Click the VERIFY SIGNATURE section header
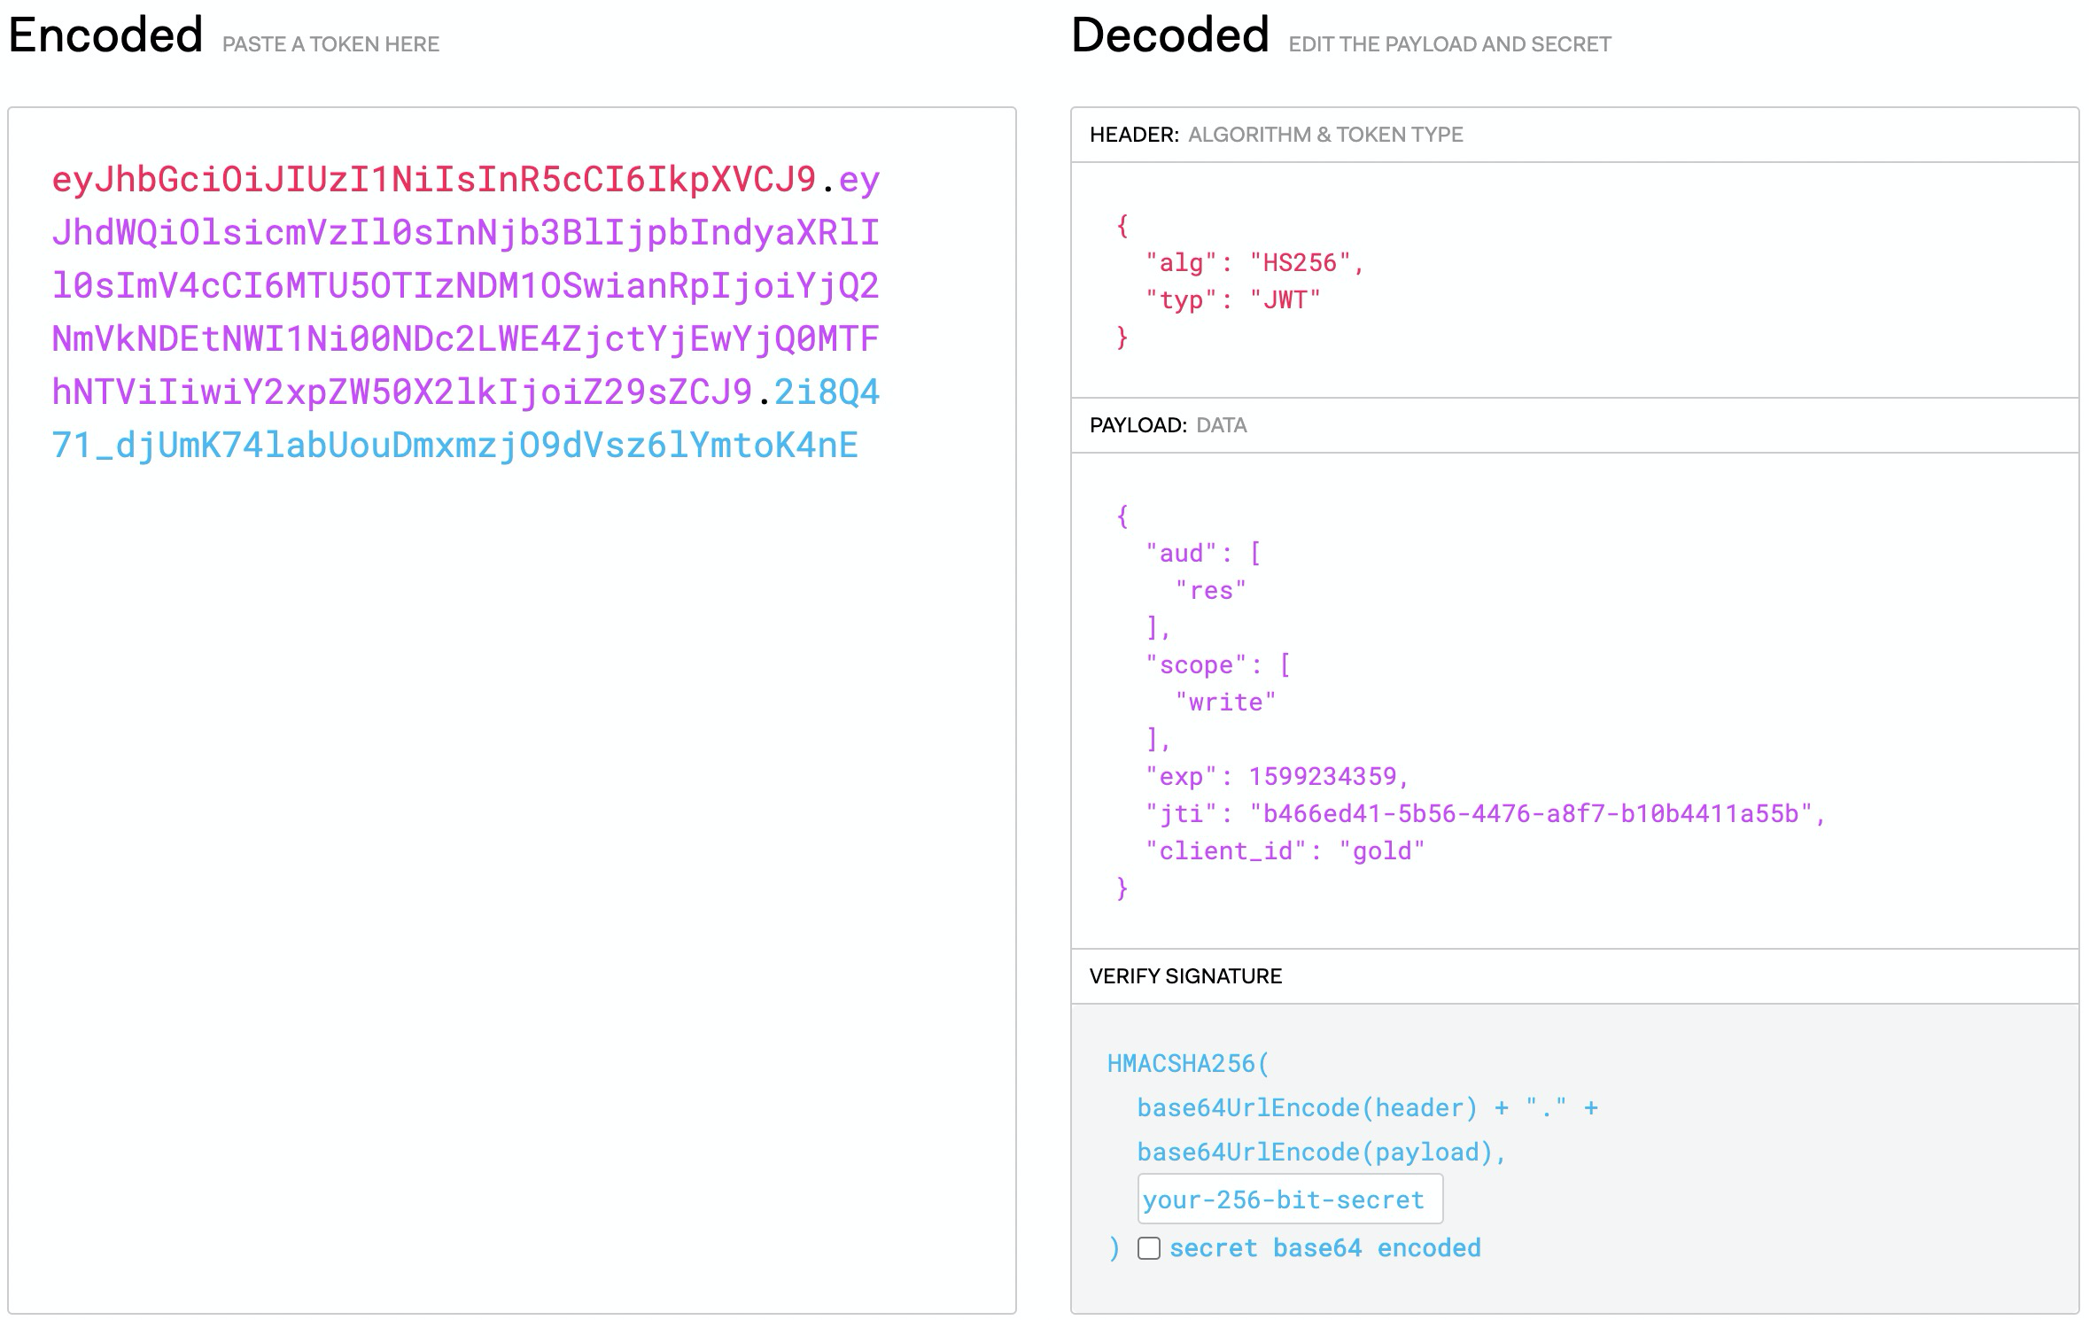Viewport: 2089px width, 1320px height. tap(1185, 975)
